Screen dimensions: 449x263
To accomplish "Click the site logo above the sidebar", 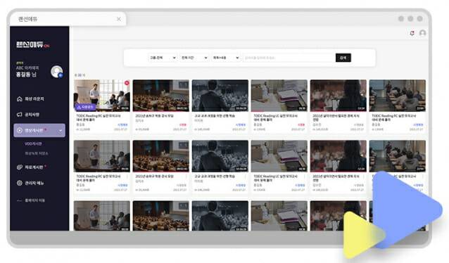I will tap(32, 44).
